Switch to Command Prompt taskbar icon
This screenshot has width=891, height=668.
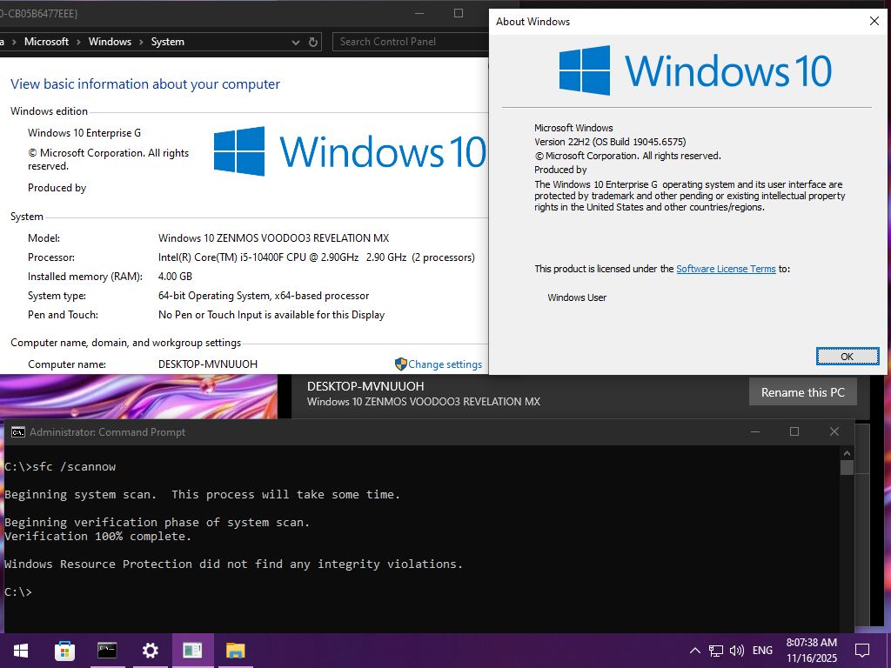tap(107, 650)
